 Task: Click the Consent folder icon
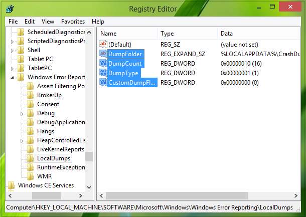tap(31, 104)
